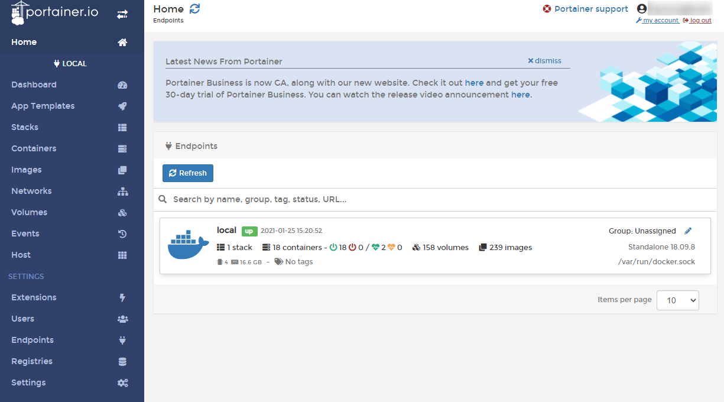The image size is (724, 402).
Task: Click the healthy containers heartbeat icon
Action: click(x=375, y=248)
